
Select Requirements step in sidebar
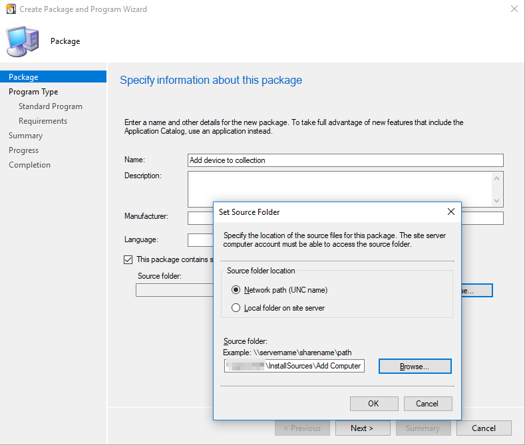pos(43,121)
